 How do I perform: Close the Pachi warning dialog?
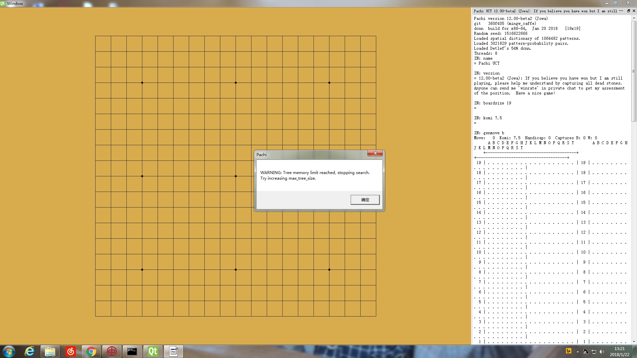tap(375, 153)
